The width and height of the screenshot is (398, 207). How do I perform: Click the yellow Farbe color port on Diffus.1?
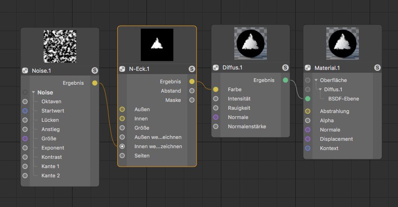tap(215, 89)
